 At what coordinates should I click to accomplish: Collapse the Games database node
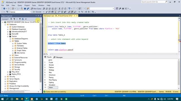click(x=8, y=36)
